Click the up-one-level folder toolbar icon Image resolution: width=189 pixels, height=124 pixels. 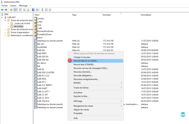tap(11, 10)
